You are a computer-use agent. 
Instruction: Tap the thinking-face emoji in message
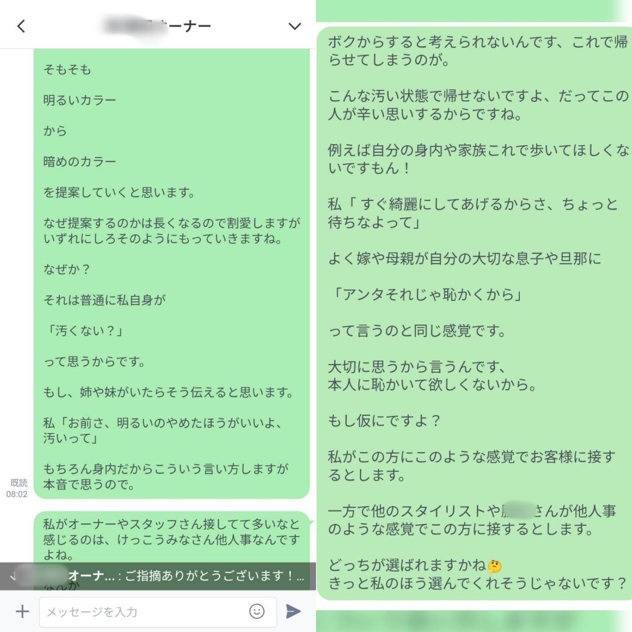click(494, 566)
